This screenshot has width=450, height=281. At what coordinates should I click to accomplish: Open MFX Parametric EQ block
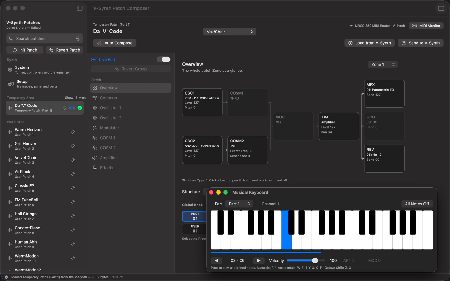[x=384, y=94]
